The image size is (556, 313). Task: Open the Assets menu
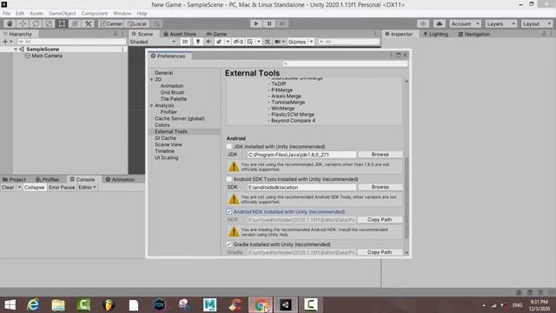(x=36, y=14)
